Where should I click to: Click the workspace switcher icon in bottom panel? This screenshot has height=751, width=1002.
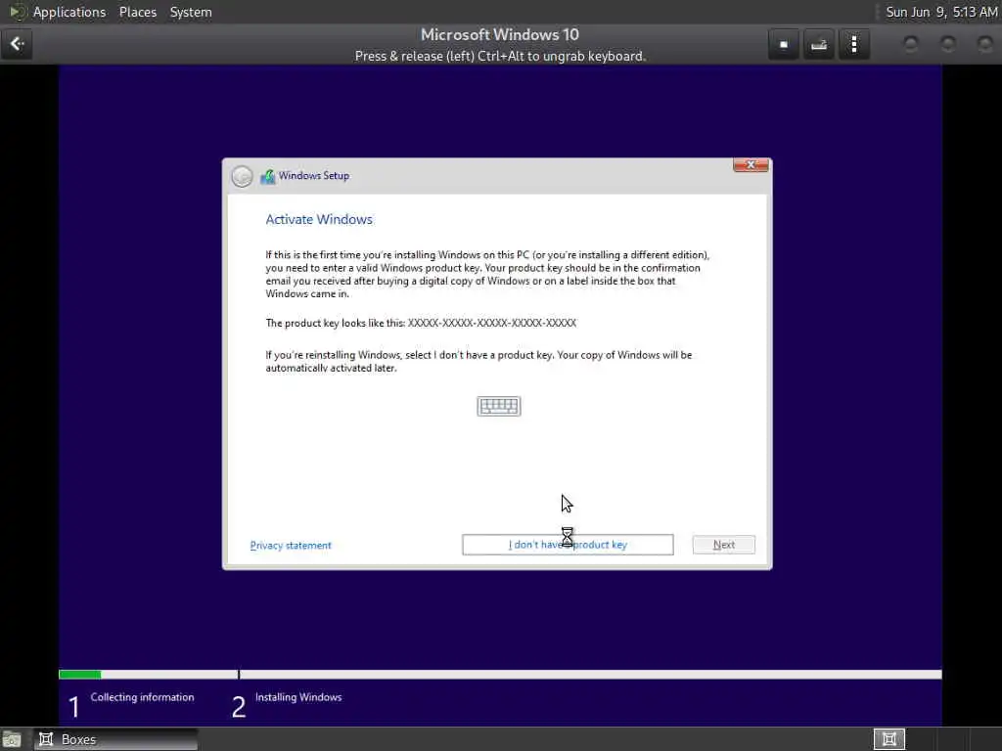(x=888, y=739)
